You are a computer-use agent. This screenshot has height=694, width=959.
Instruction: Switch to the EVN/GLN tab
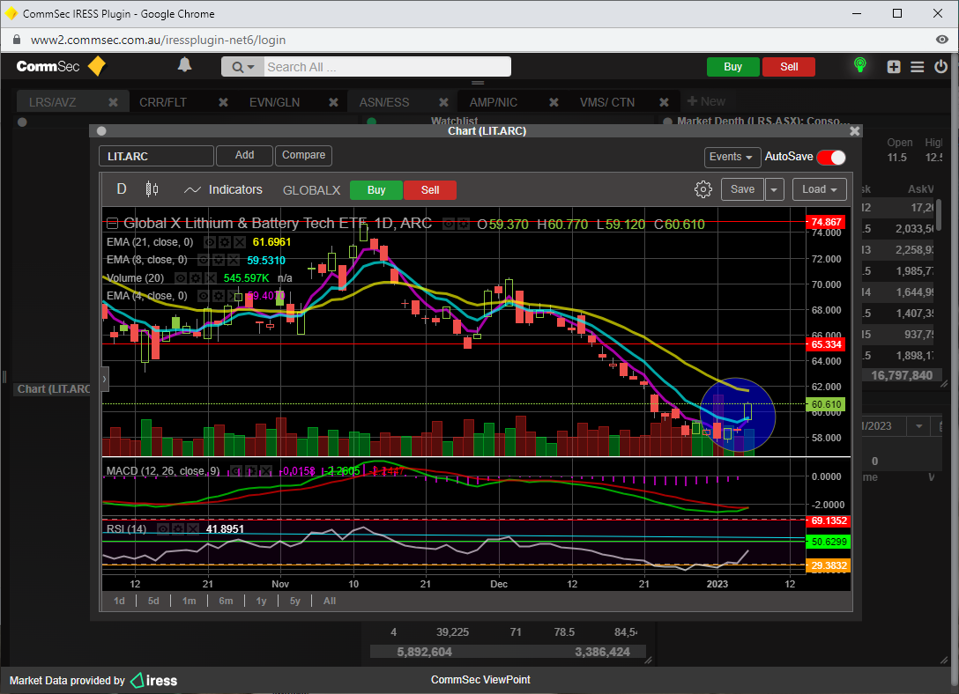(x=275, y=102)
